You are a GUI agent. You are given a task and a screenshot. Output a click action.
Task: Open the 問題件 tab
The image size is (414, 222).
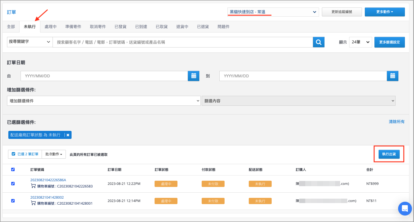224,27
